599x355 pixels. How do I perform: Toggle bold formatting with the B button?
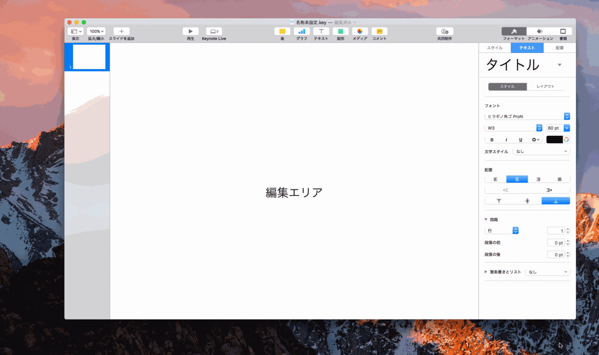tap(492, 139)
